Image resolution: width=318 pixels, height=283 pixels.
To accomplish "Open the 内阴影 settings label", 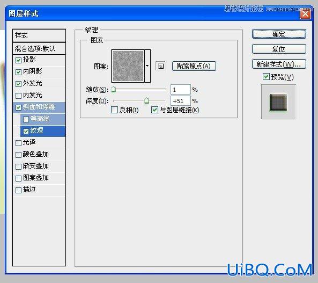I will [x=33, y=71].
